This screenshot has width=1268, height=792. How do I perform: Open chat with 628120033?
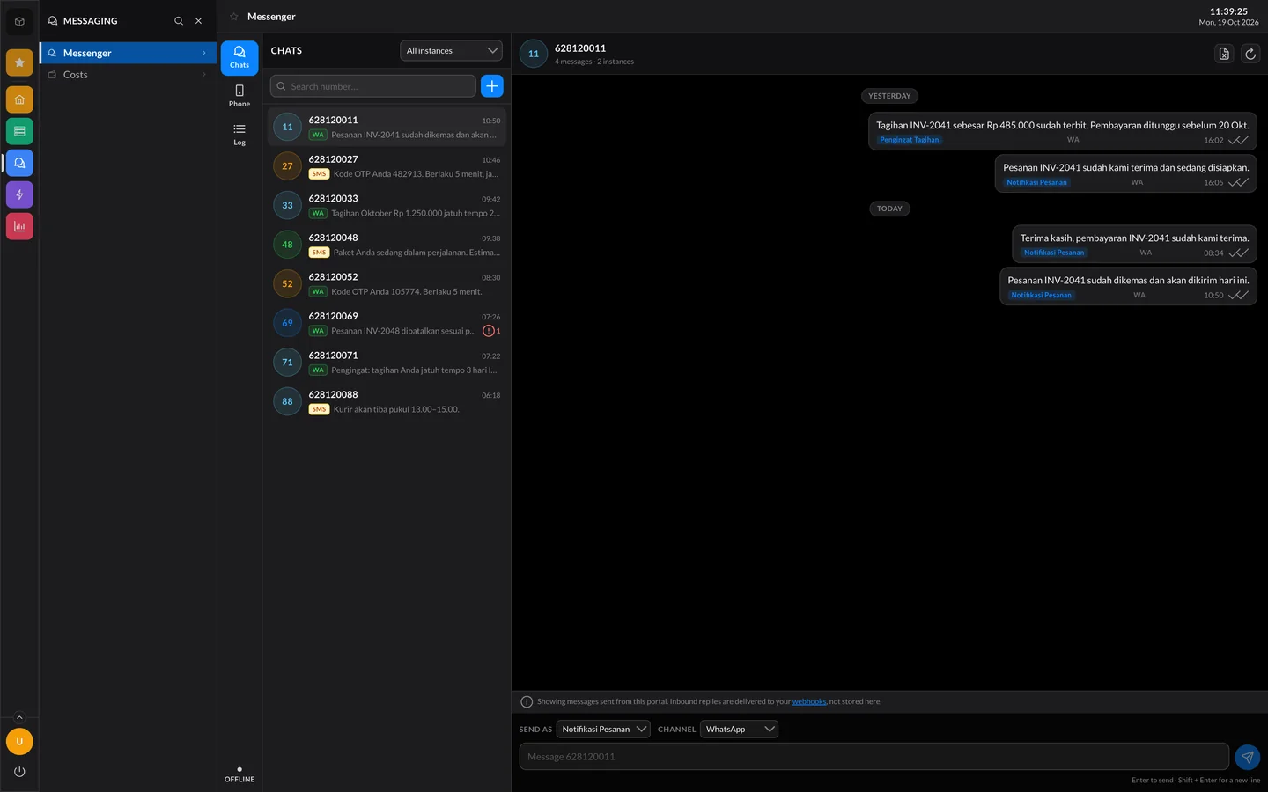pyautogui.click(x=387, y=206)
